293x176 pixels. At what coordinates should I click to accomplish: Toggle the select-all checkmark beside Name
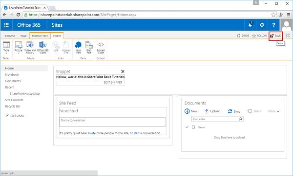coord(187,127)
